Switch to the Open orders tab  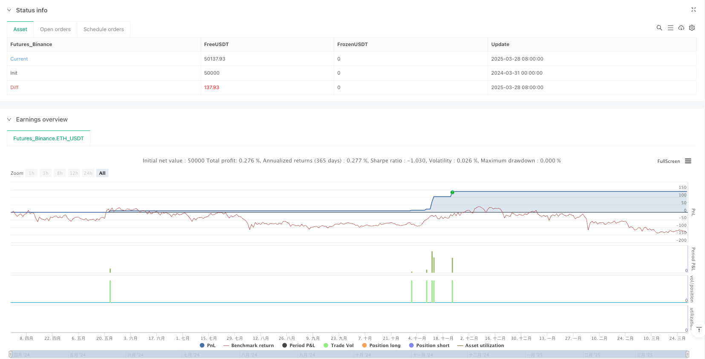pyautogui.click(x=55, y=29)
